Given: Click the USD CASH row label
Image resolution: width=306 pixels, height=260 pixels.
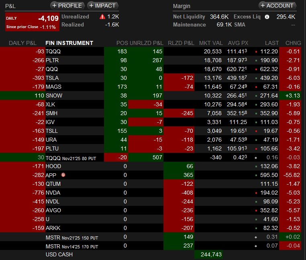Looking at the screenshot, I should [x=59, y=254].
